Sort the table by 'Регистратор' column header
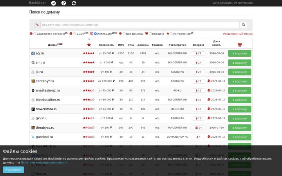The height and width of the screenshot is (176, 282). (x=177, y=45)
